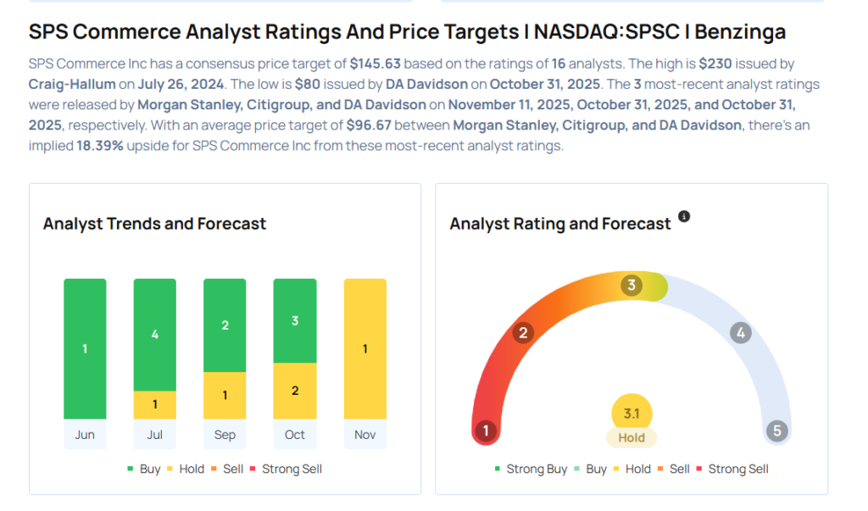Click the info icon beside Analyst Rating and Forecast

coord(684,217)
